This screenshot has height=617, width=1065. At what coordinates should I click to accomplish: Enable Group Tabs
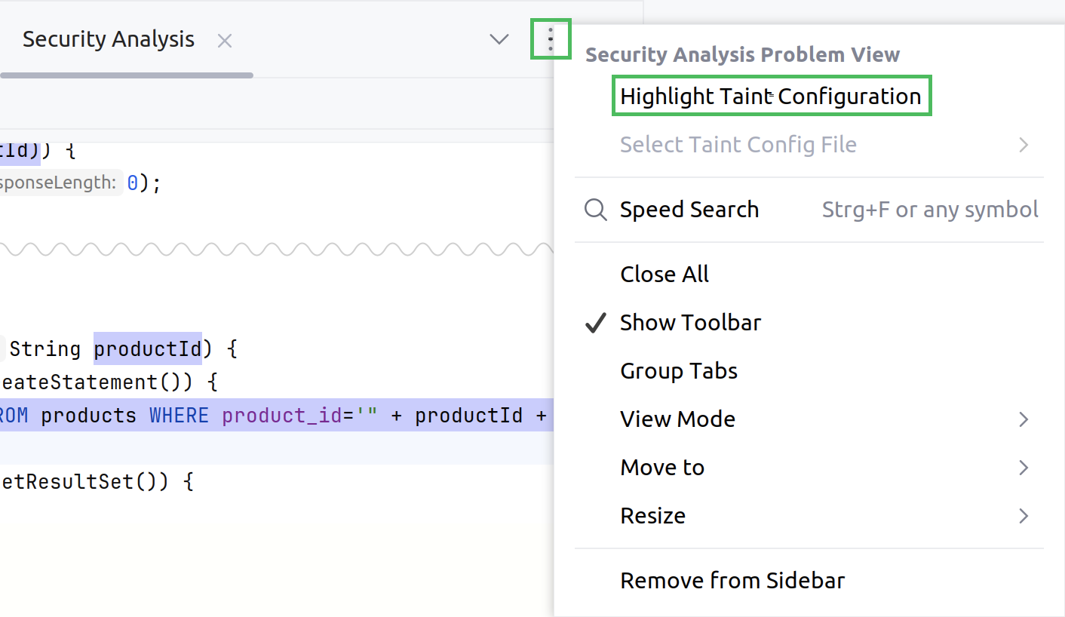pos(678,370)
